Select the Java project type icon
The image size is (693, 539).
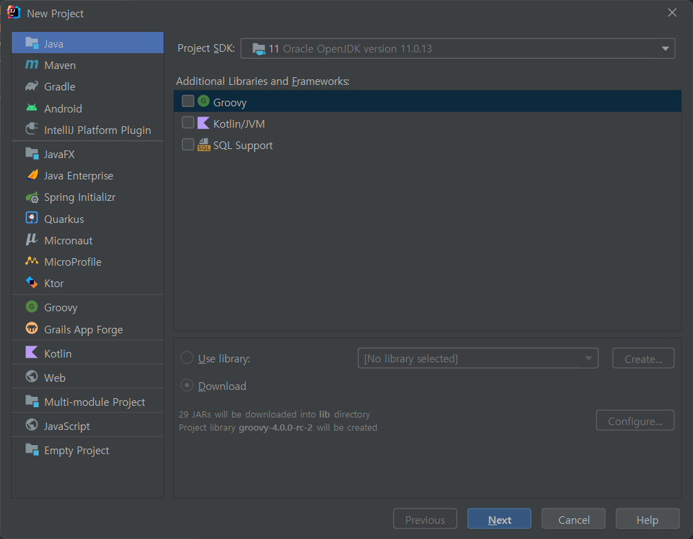point(32,43)
